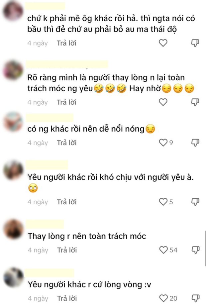
Task: Click the comments scrollbar on right edge
Action: pos(205,248)
